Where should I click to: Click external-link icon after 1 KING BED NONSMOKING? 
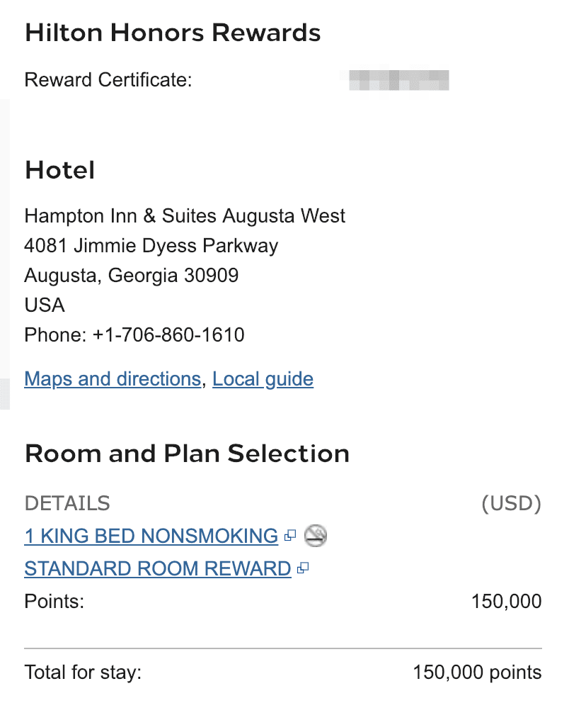[x=289, y=536]
